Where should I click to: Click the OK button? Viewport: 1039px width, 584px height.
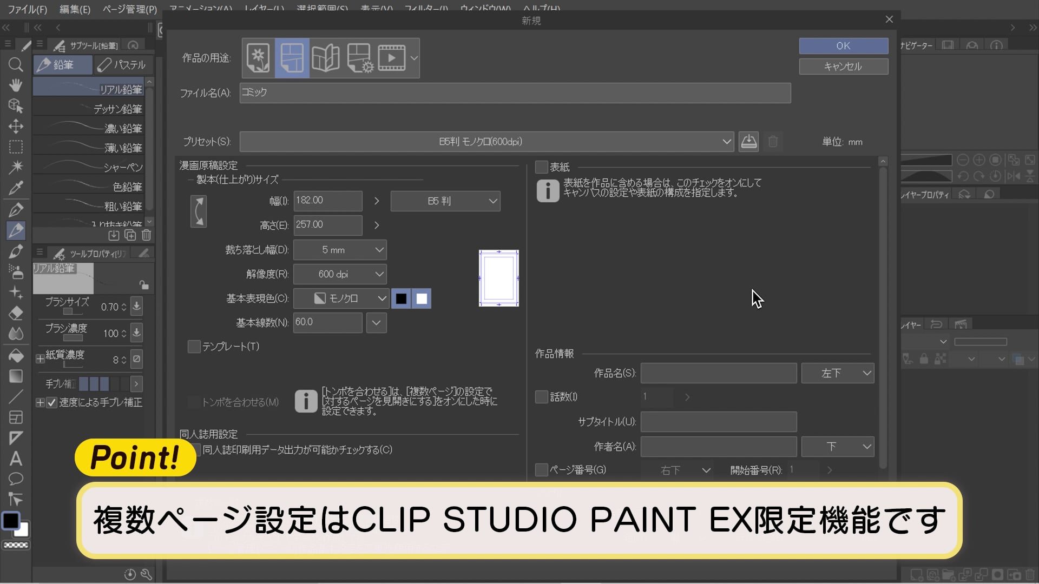[x=843, y=46]
